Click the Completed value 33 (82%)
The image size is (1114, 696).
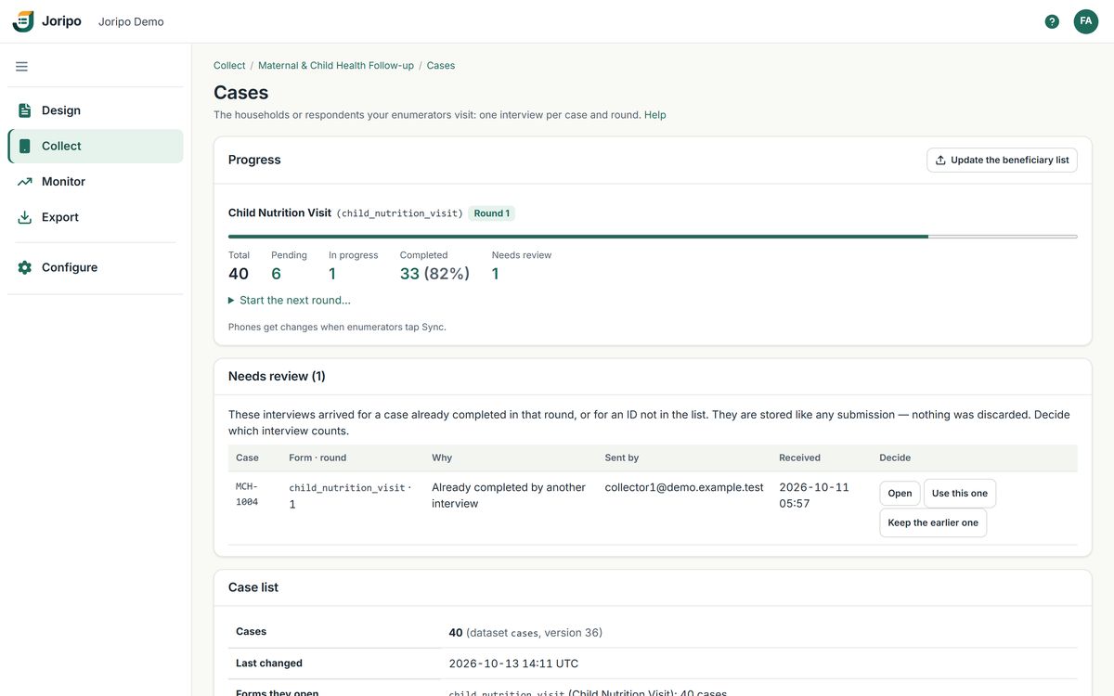click(434, 274)
